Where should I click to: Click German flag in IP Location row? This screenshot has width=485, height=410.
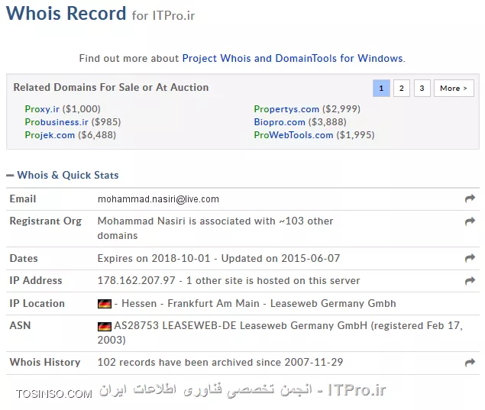pyautogui.click(x=105, y=304)
